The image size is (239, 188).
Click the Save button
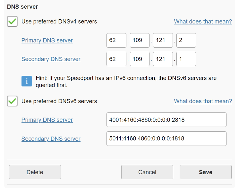pos(205,172)
